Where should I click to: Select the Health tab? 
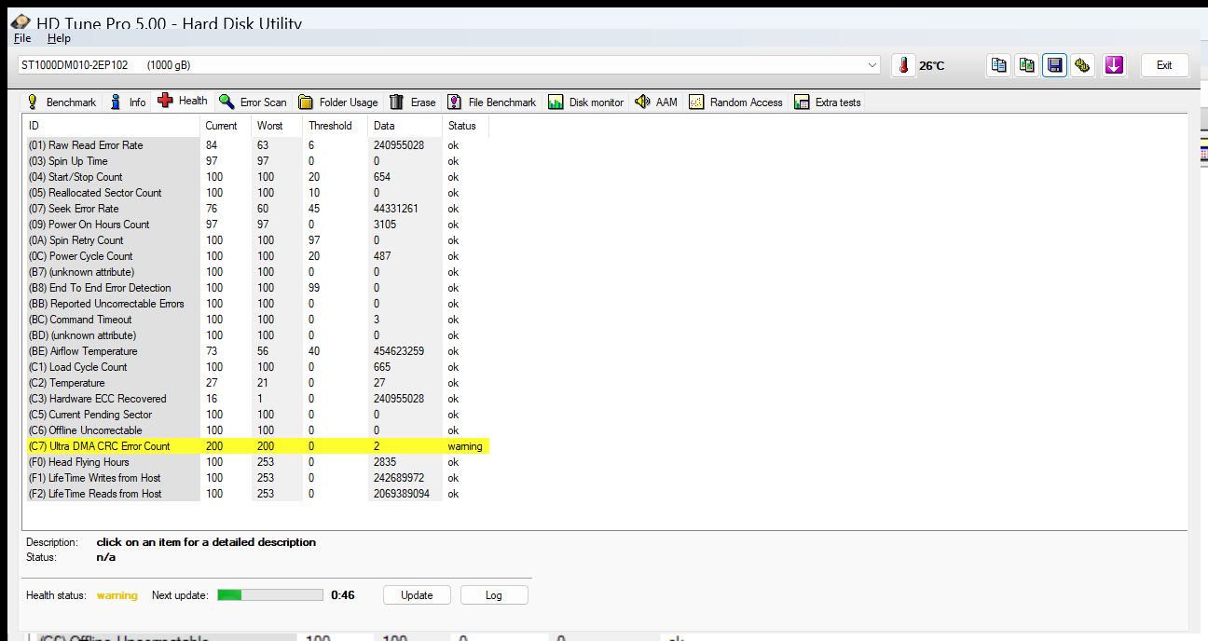[183, 101]
